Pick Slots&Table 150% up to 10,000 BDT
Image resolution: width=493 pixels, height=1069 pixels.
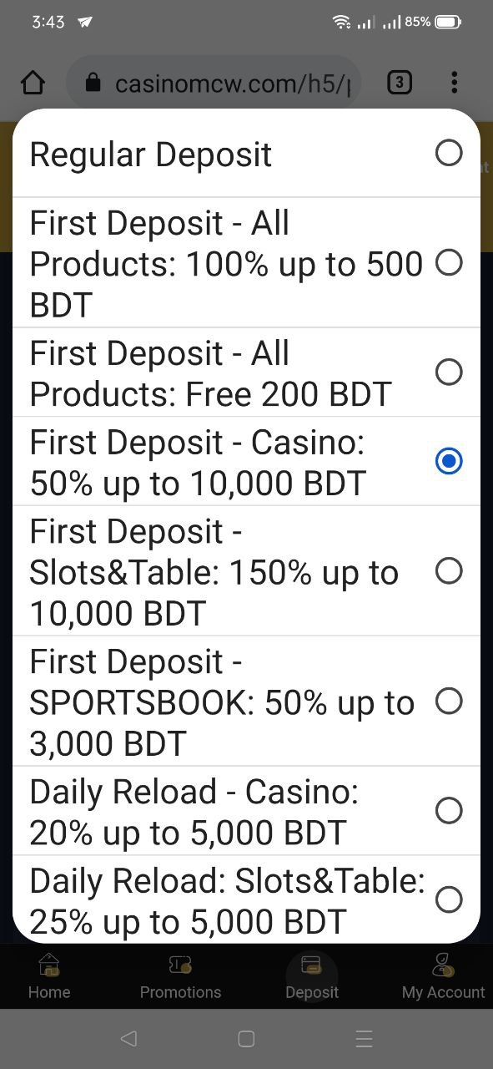449,571
